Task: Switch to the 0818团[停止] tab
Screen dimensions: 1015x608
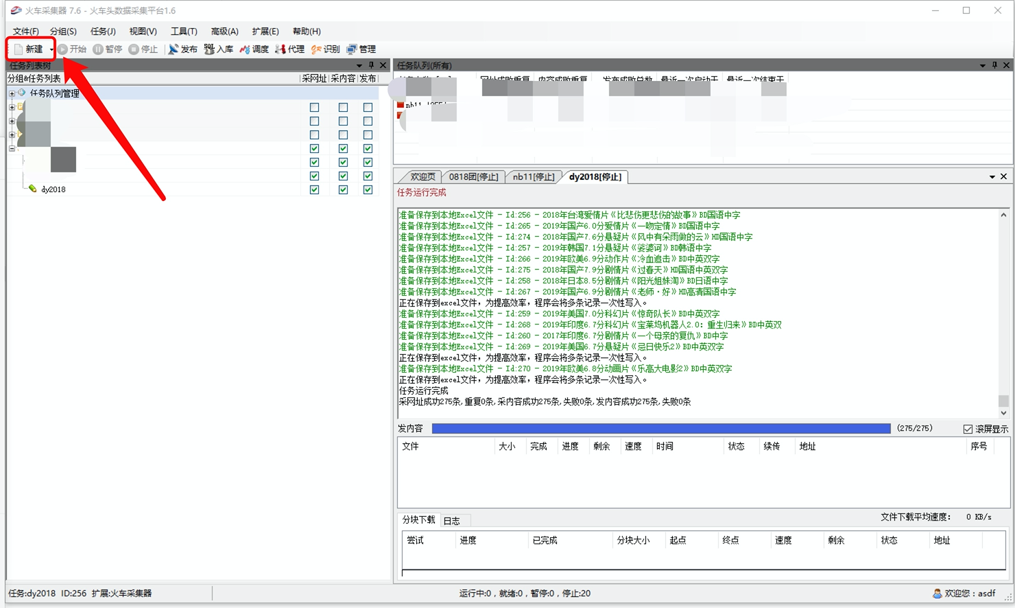Action: [474, 177]
